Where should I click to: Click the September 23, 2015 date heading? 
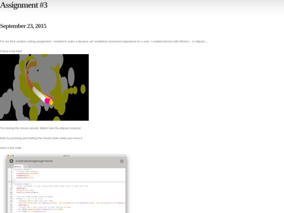click(x=23, y=26)
